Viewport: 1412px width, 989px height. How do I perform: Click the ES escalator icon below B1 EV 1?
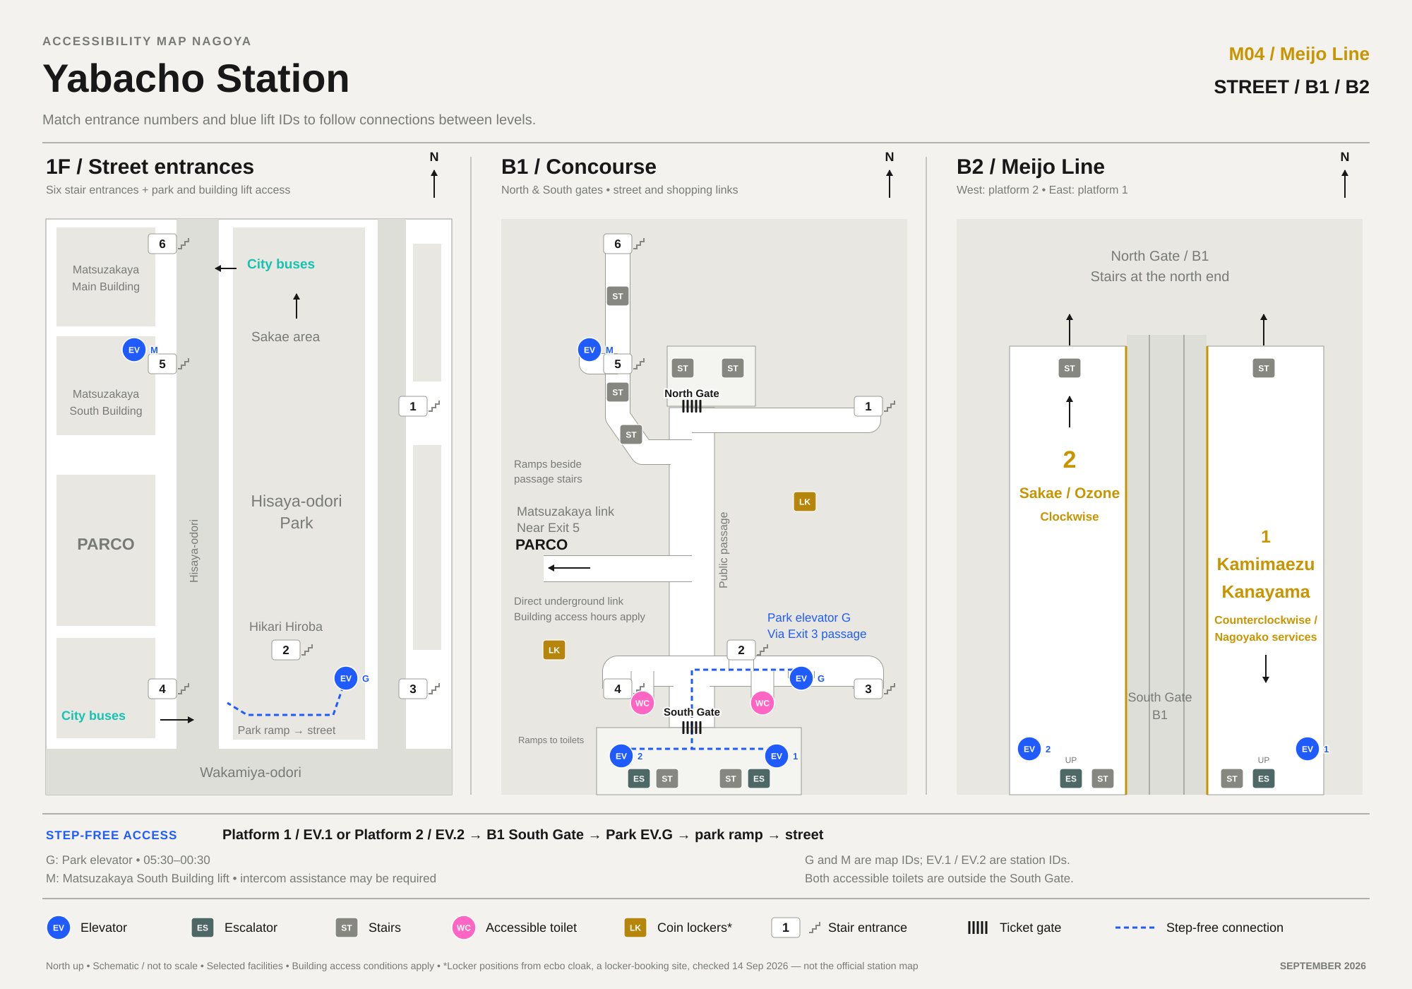(759, 778)
